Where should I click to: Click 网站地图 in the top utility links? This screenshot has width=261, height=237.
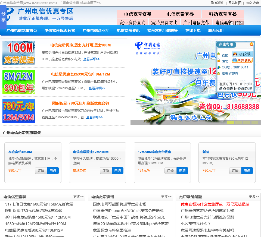(x=235, y=3)
